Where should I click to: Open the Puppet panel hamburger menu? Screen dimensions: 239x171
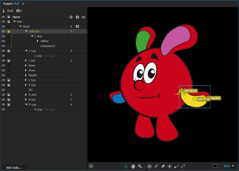23,4
